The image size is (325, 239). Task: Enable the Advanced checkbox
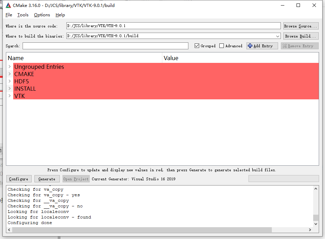pyautogui.click(x=221, y=46)
